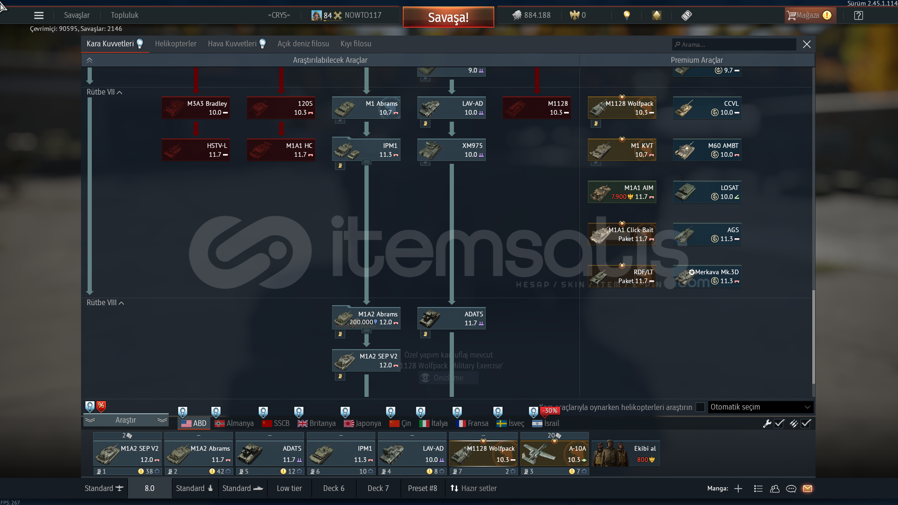Switch to the Kıyı filosu tab
Viewport: 898px width, 505px height.
[x=356, y=44]
